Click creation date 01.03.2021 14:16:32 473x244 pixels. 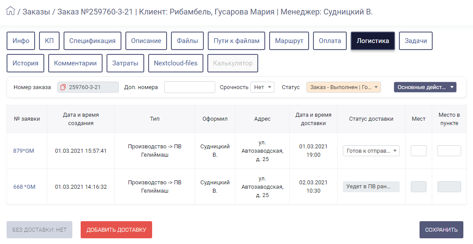point(81,187)
